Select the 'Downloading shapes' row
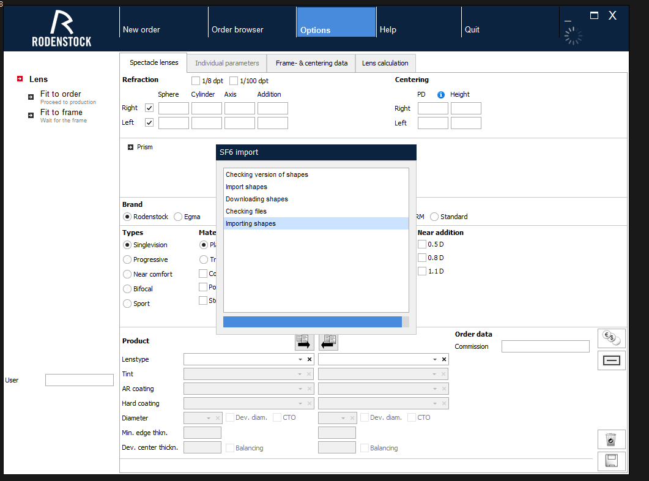 click(316, 199)
